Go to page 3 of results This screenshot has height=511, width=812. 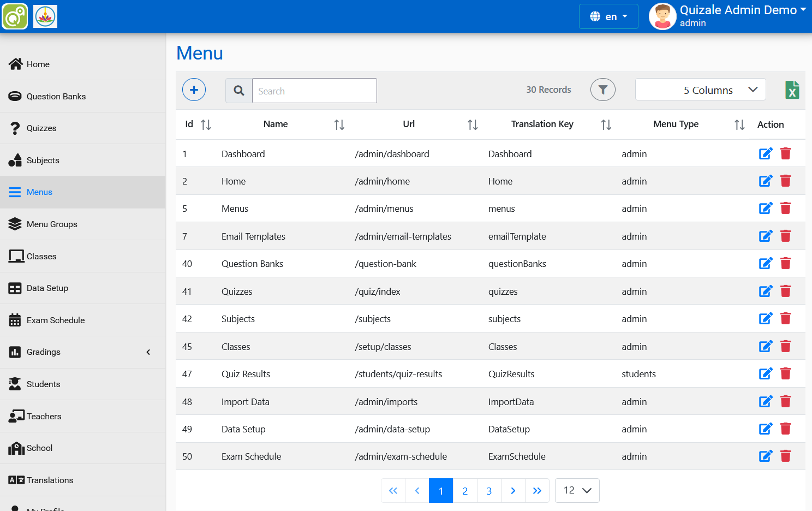pyautogui.click(x=488, y=490)
